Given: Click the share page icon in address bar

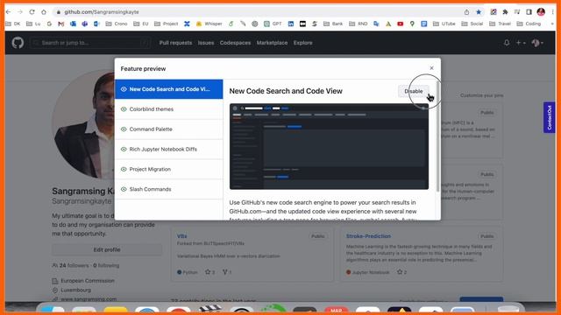Looking at the screenshot, I should [466, 11].
